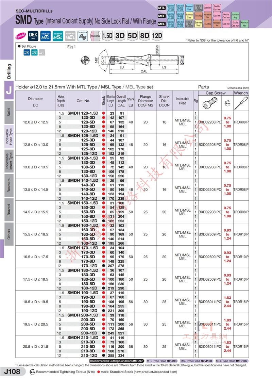Screen dimensions: 272x381
Task: Click the 'SMD Type' heading
Action: (x=29, y=20)
